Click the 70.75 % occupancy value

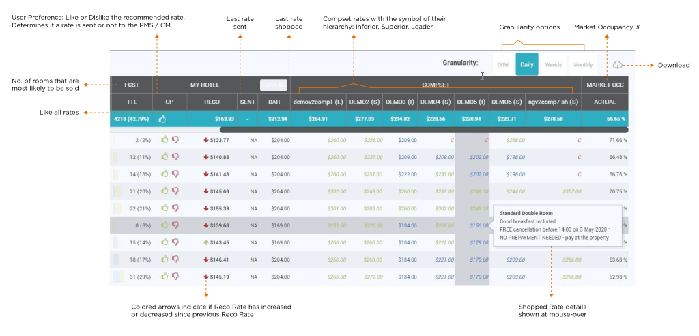coord(618,191)
